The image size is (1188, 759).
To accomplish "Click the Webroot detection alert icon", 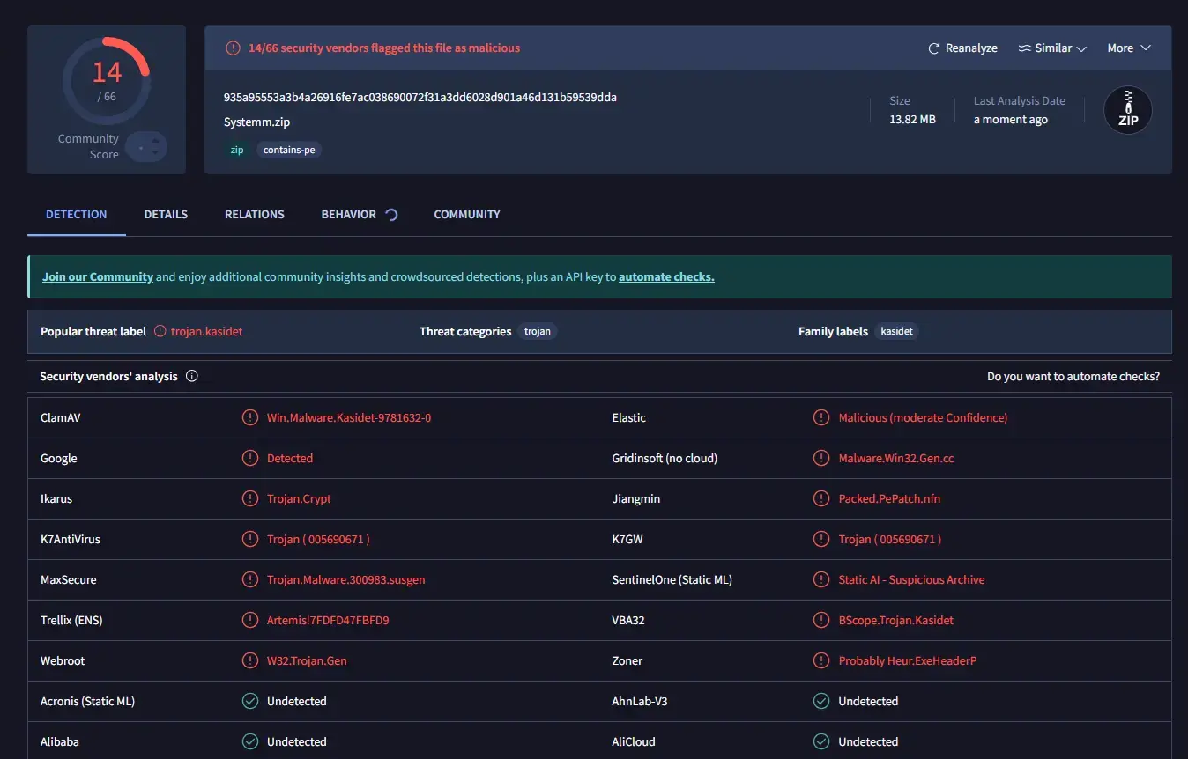I will click(x=250, y=660).
